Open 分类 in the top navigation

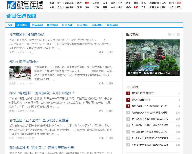coord(128,7)
